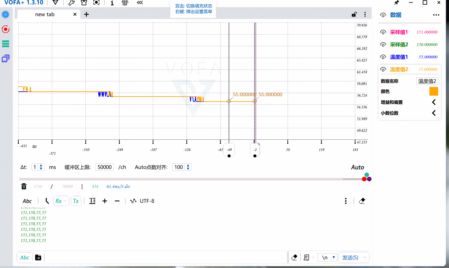Viewport: 449px width, 268px height.
Task: Click the fingerprint icon in title bar
Action: click(125, 2)
